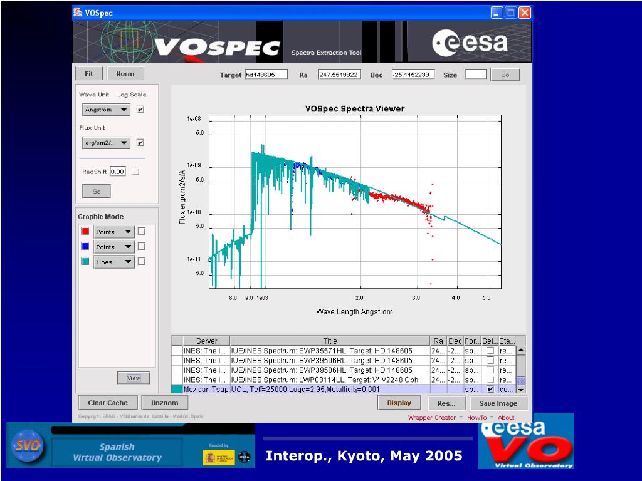Click the teal series color swatch

[x=85, y=261]
